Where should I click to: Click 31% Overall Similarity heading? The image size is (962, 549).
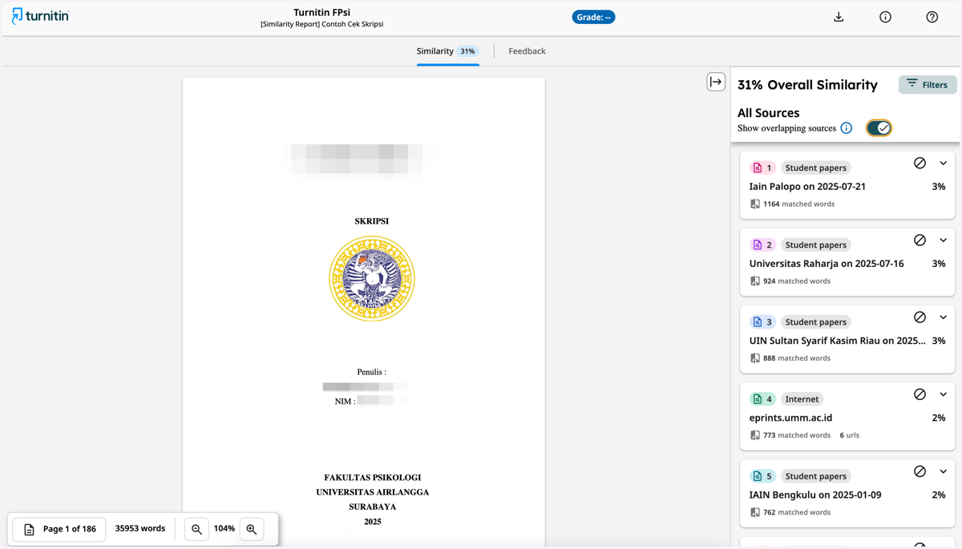click(807, 85)
